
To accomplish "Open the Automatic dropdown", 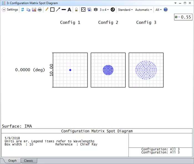I will (143, 10).
